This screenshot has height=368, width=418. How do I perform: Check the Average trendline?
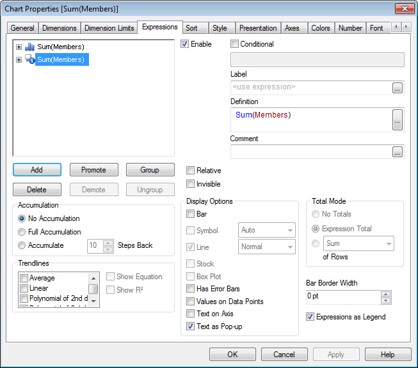24,278
